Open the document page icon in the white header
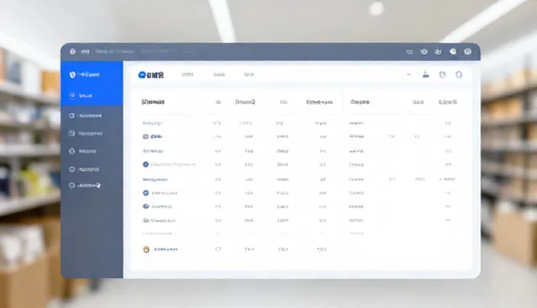This screenshot has width=537, height=308. 442,74
